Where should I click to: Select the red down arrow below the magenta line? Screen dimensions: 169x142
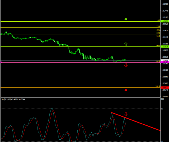[x=126, y=65]
